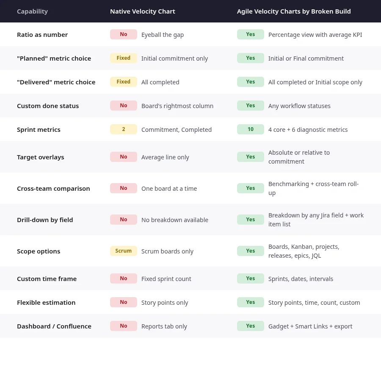Click the Yes badge for Custom done status

coord(251,106)
